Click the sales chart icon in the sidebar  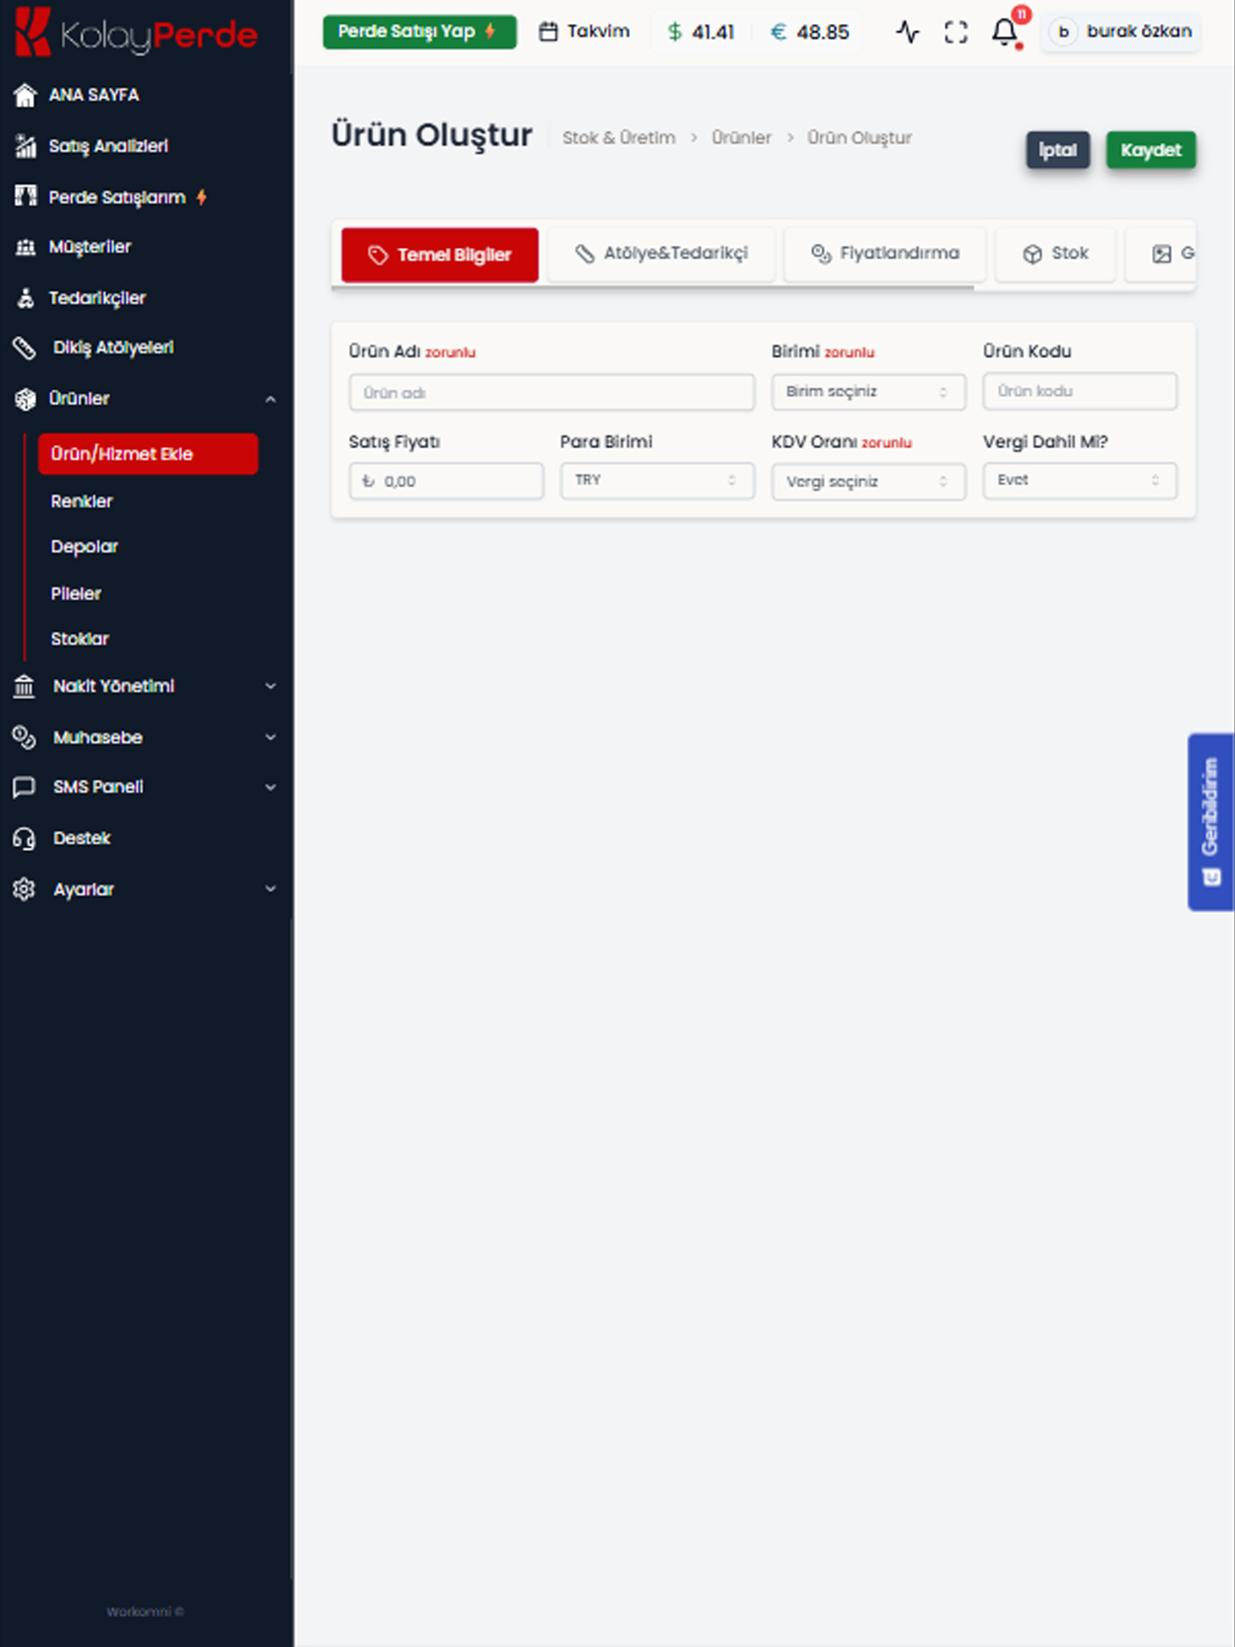[x=25, y=147]
